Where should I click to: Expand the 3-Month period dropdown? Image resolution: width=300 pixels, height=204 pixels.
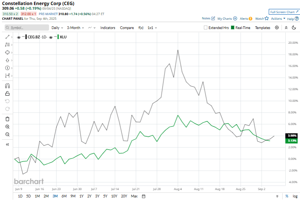[x=75, y=28]
